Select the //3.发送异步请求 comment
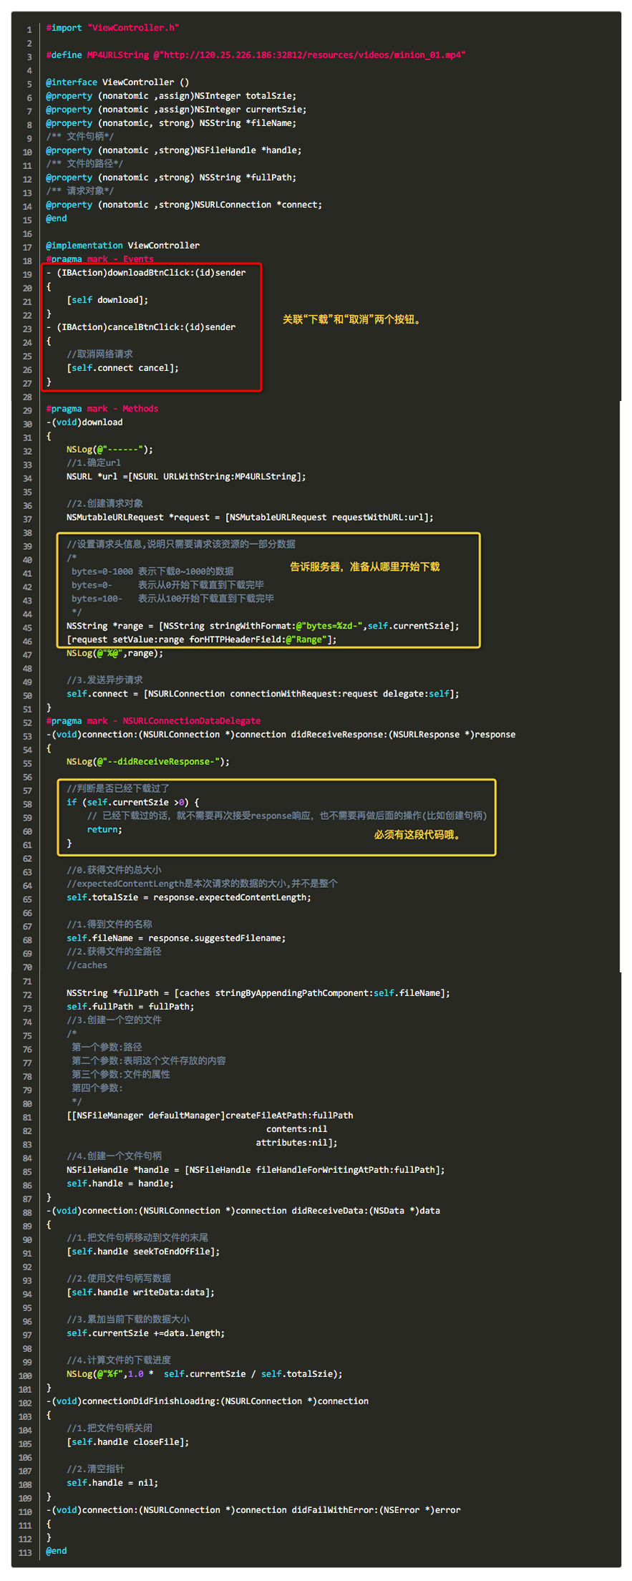 tap(104, 680)
